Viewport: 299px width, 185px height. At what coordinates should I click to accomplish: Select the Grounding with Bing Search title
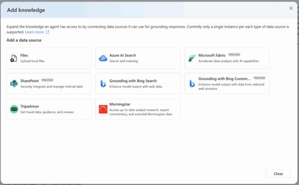133,81
